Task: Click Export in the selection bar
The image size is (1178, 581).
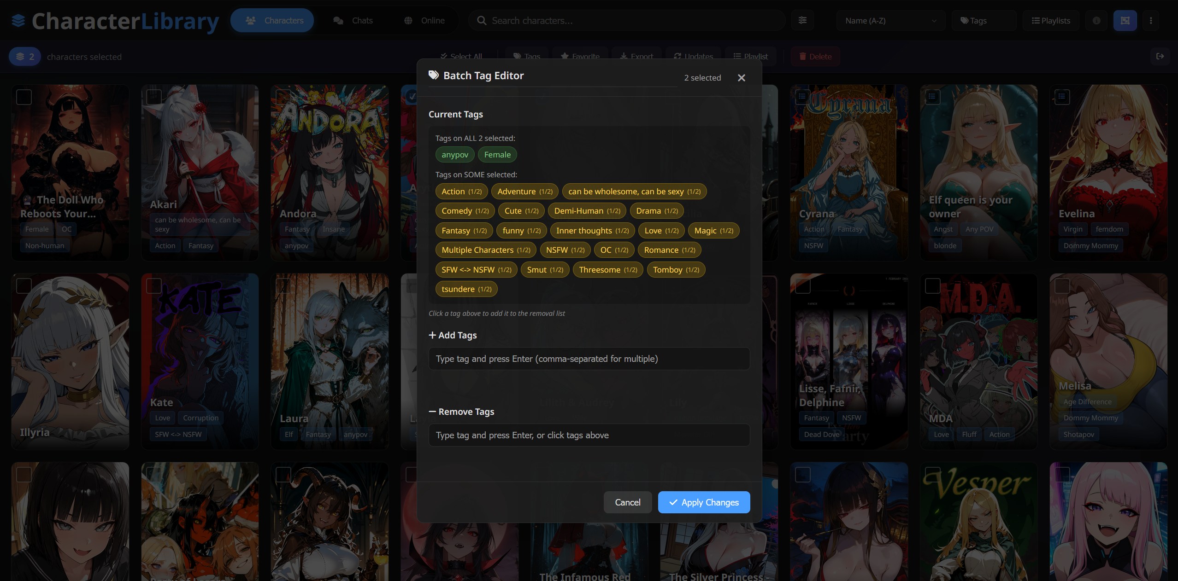Action: [x=636, y=56]
